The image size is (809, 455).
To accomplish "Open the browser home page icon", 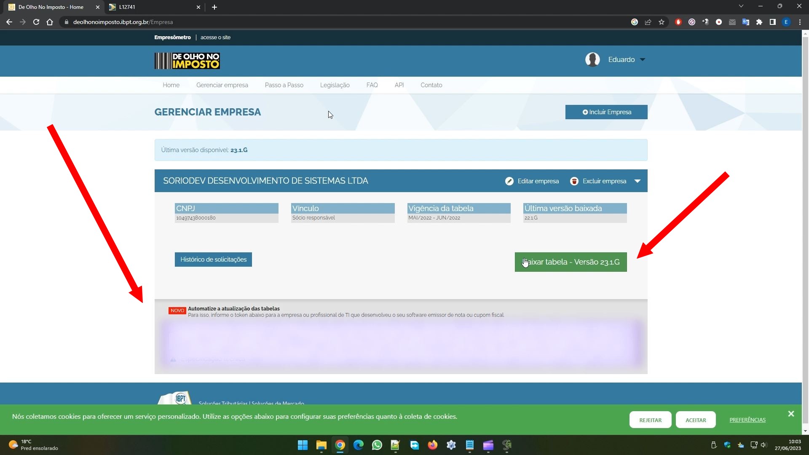I will (50, 22).
